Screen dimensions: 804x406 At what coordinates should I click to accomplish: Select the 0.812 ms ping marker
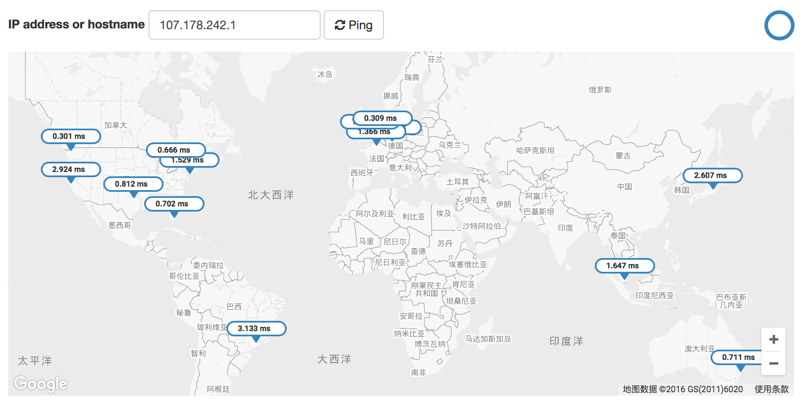(x=133, y=184)
